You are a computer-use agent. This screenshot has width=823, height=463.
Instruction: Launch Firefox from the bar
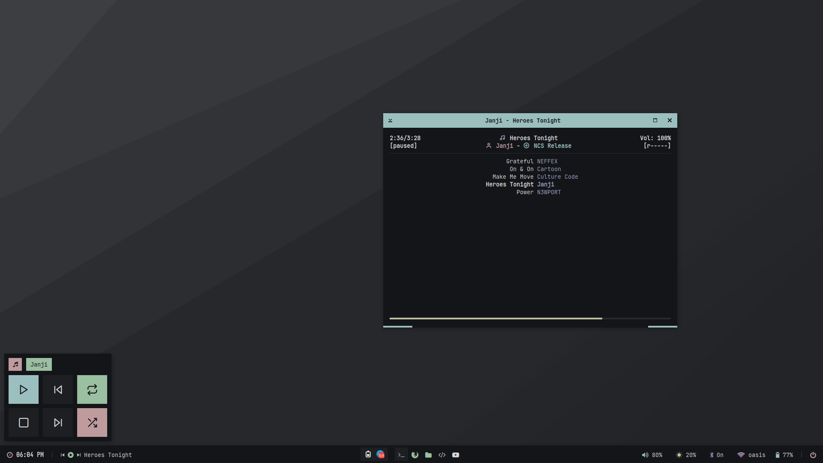tap(415, 455)
